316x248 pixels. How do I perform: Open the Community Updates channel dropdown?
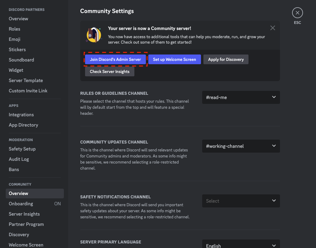click(x=241, y=146)
